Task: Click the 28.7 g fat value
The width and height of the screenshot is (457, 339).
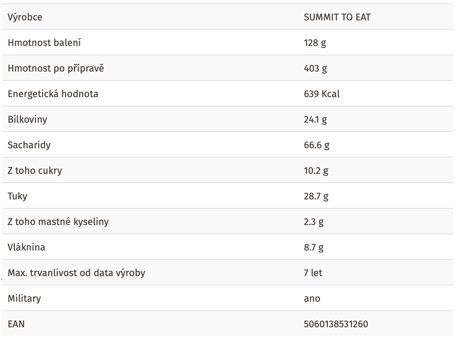Action: (x=316, y=196)
